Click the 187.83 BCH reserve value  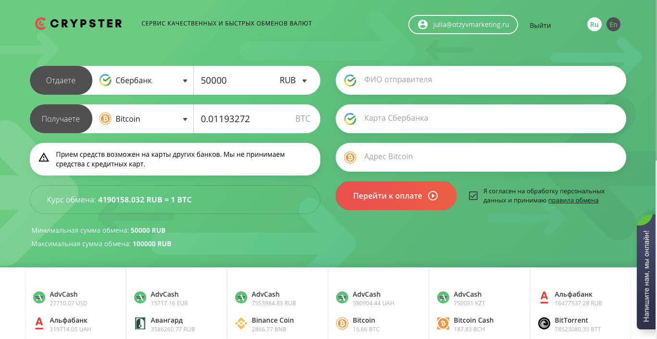(x=469, y=329)
